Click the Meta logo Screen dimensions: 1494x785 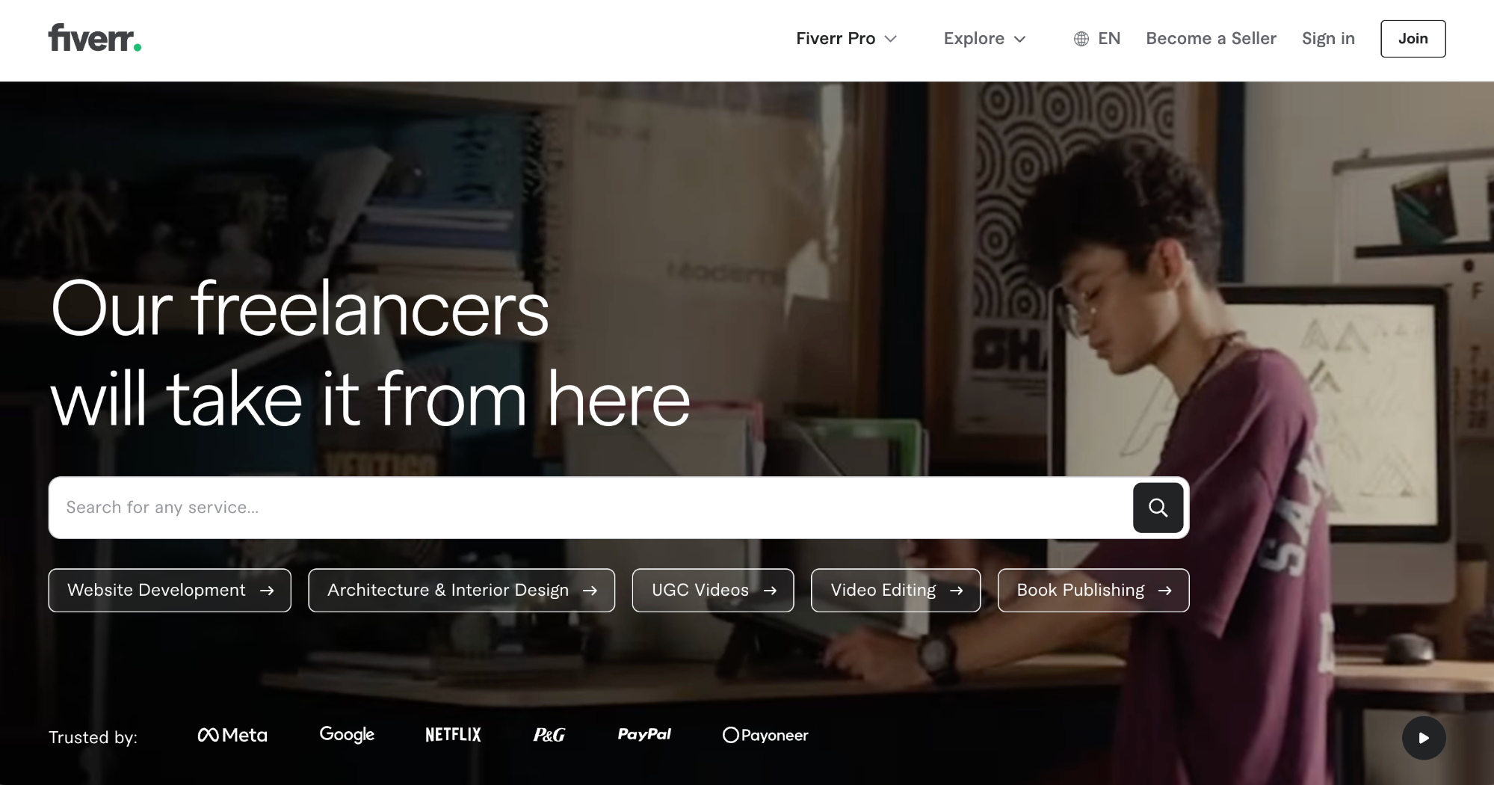[232, 735]
